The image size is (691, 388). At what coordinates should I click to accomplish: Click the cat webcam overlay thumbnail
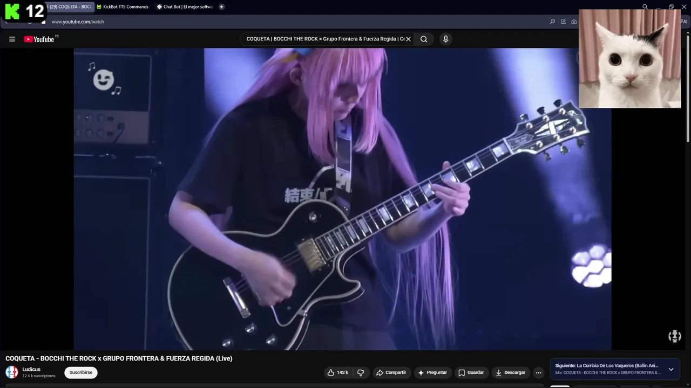pyautogui.click(x=629, y=58)
